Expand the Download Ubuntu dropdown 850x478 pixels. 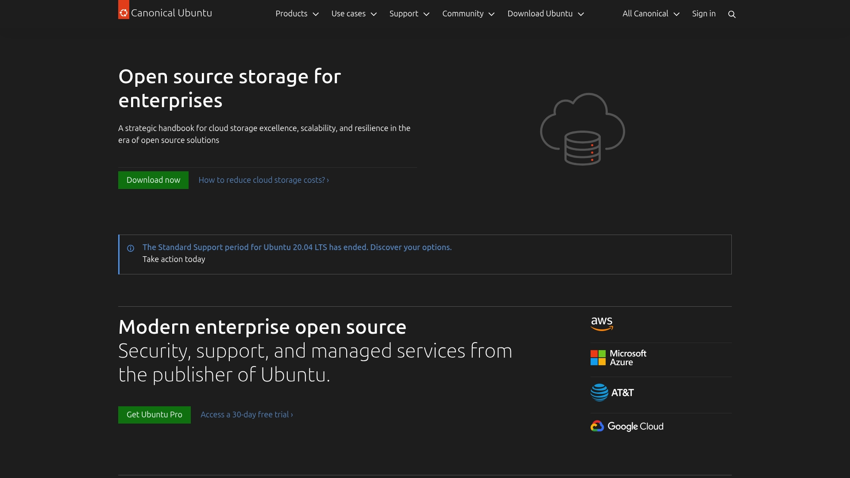tap(545, 14)
